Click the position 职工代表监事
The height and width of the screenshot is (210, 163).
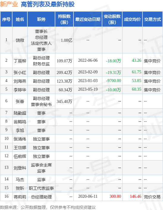(41, 188)
